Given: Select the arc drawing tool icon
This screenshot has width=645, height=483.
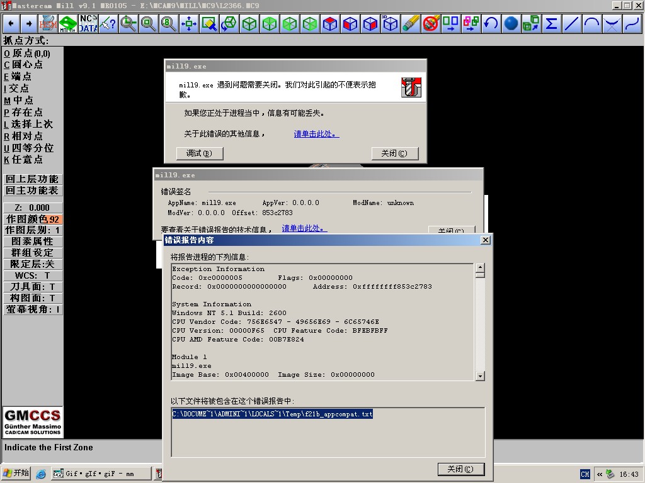Looking at the screenshot, I should coord(592,24).
